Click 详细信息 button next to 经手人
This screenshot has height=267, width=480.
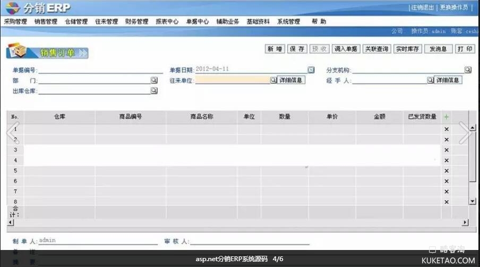448,80
